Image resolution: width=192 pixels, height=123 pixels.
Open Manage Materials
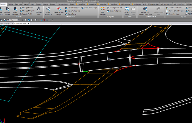[x=27, y=11]
